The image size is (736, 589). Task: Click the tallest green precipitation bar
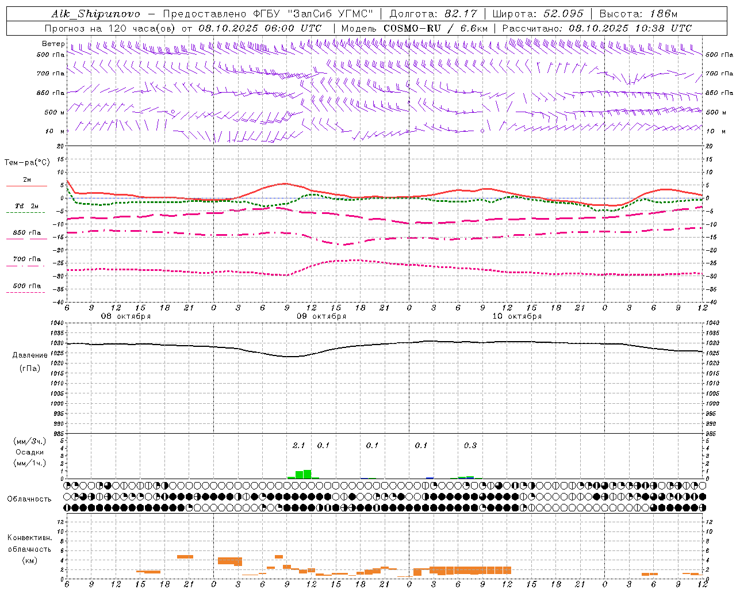(307, 474)
